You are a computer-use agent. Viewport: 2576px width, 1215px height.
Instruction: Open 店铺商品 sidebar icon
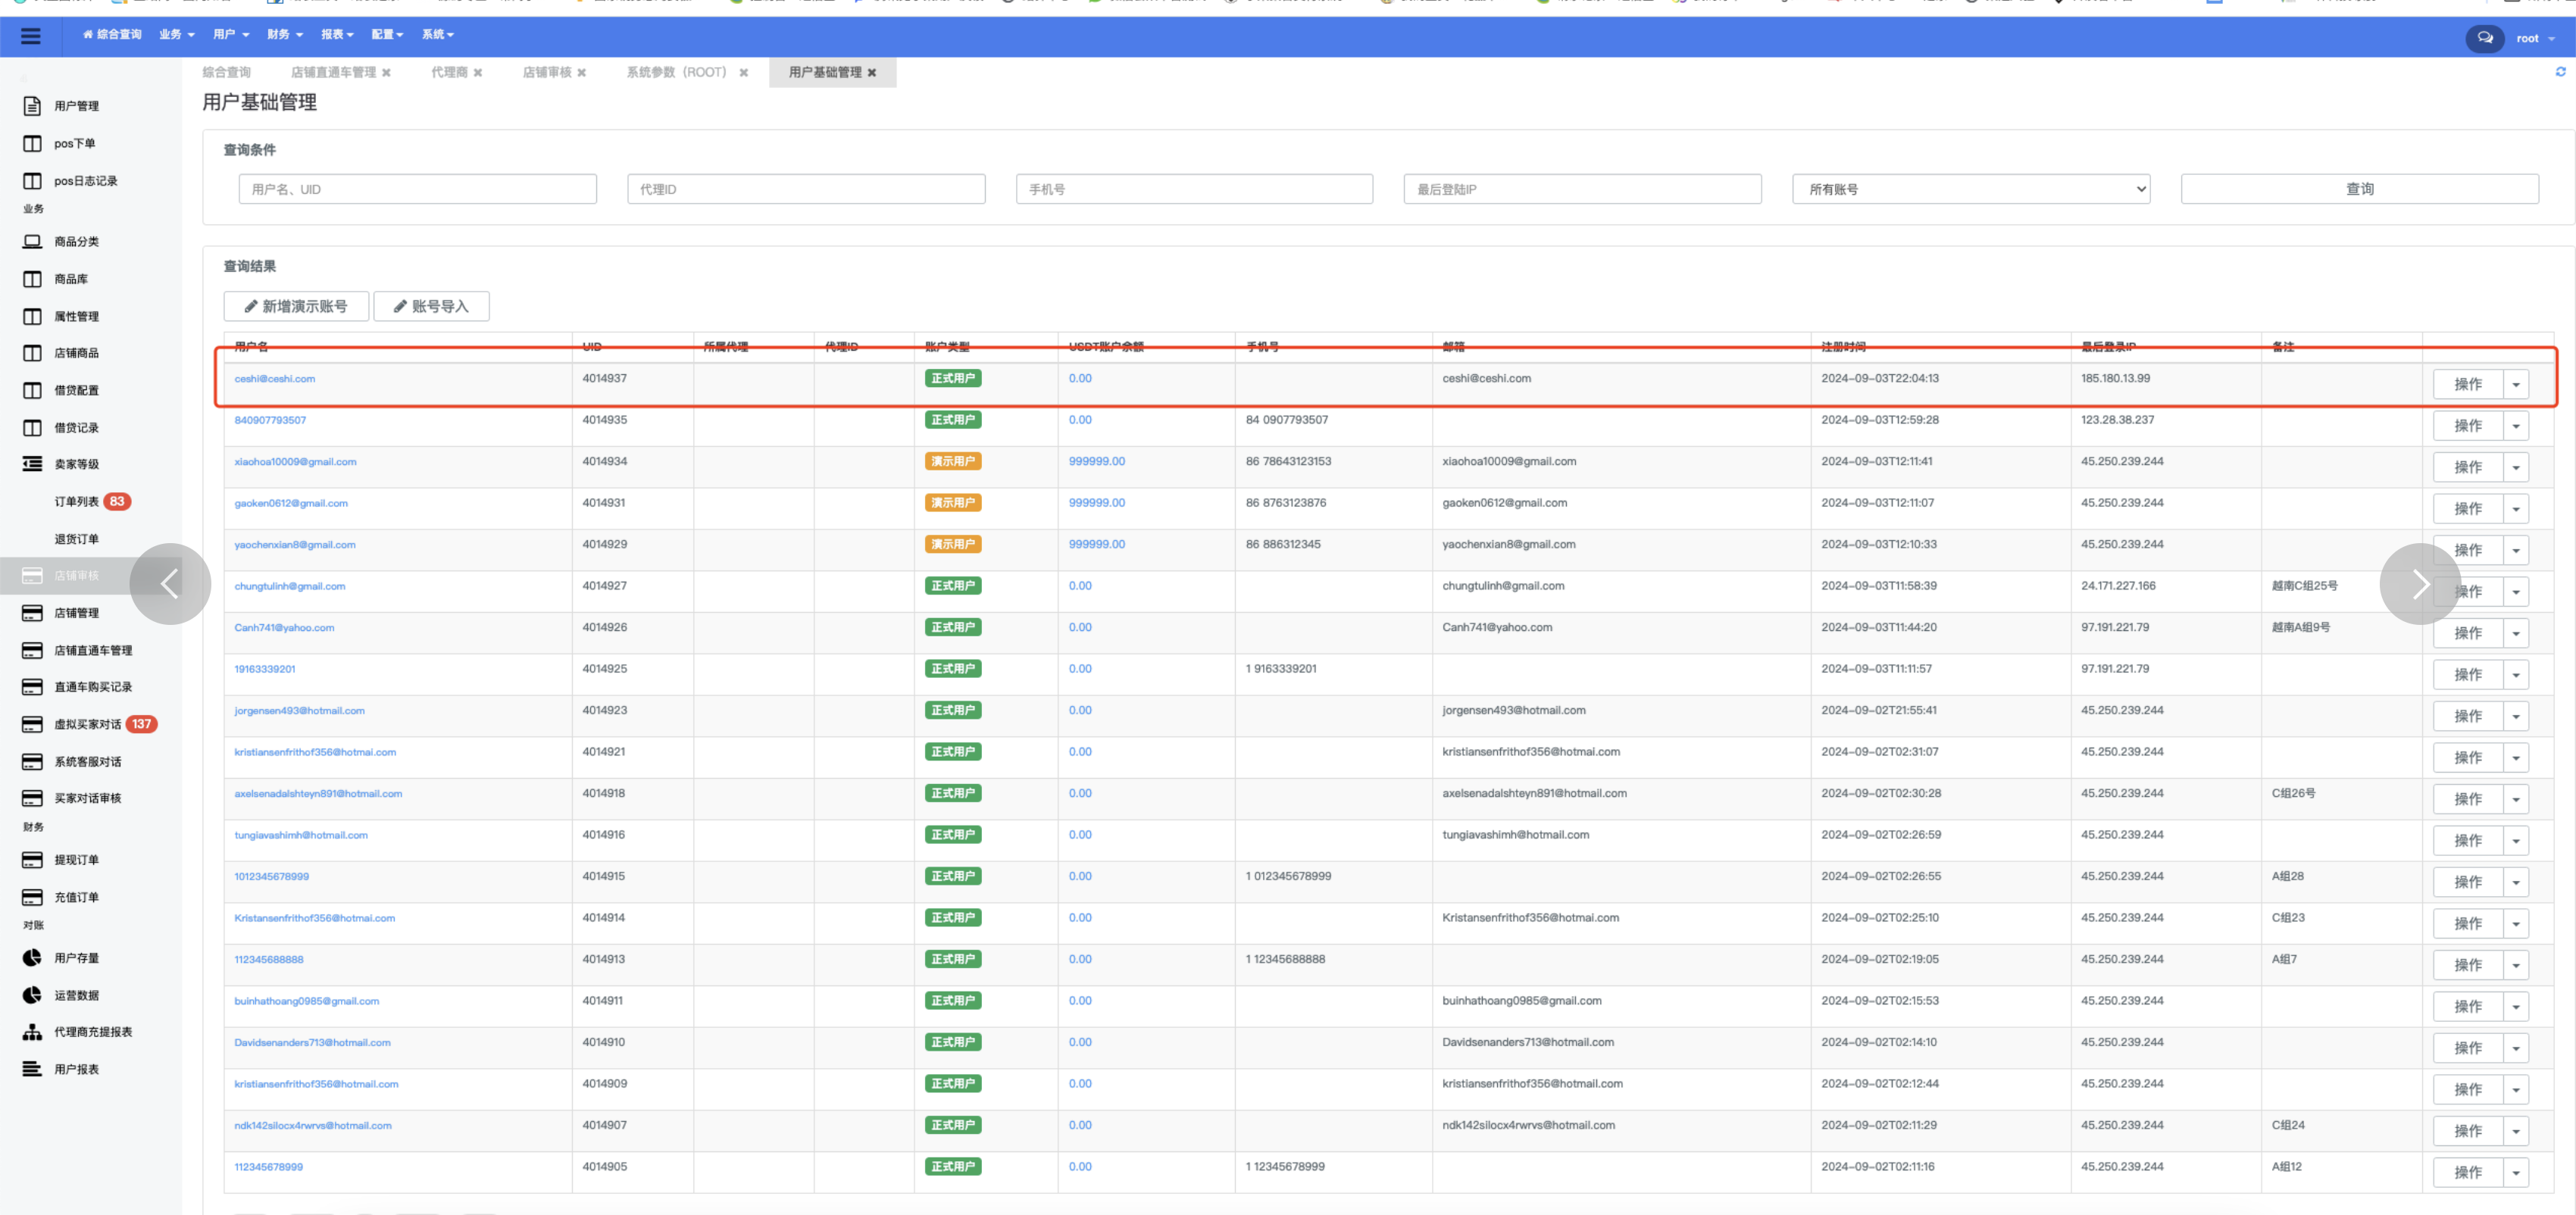tap(32, 353)
